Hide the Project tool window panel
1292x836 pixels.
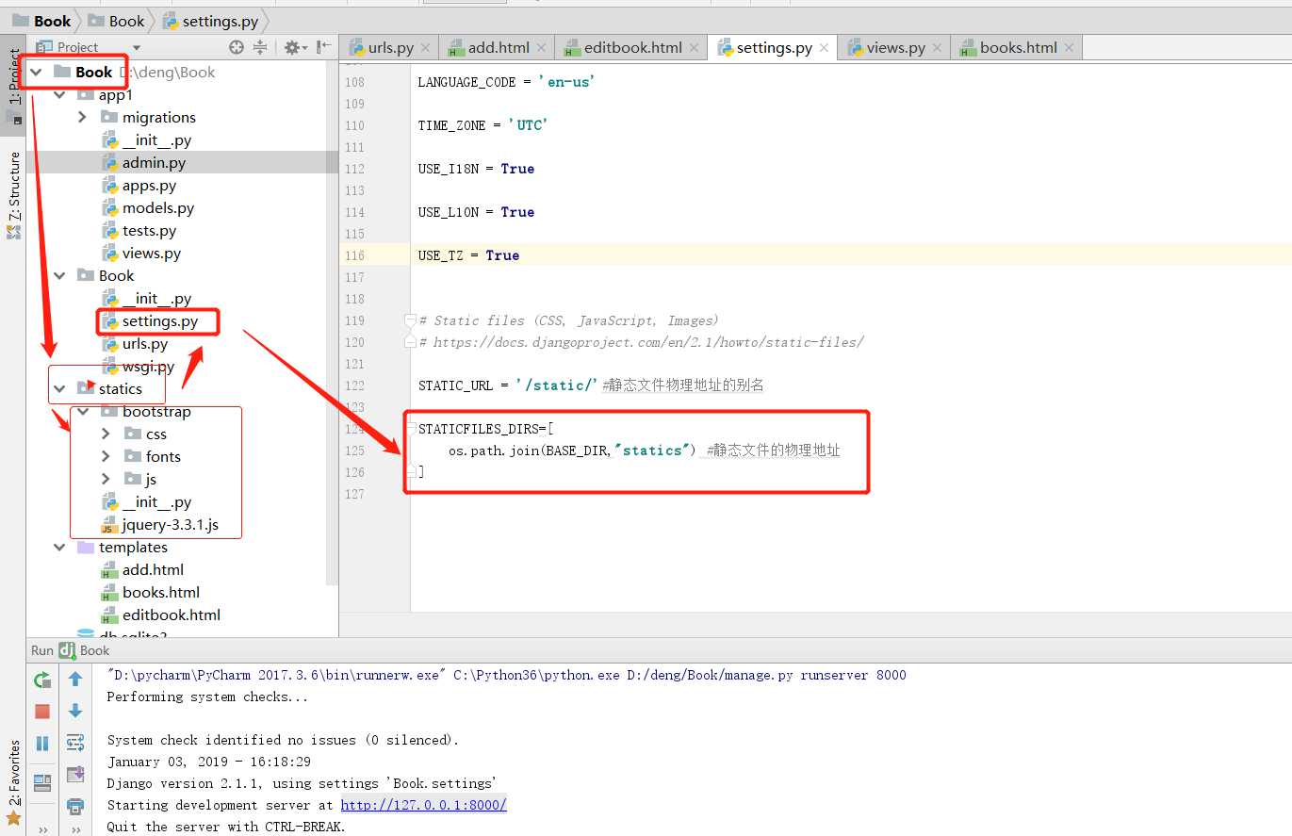click(323, 47)
